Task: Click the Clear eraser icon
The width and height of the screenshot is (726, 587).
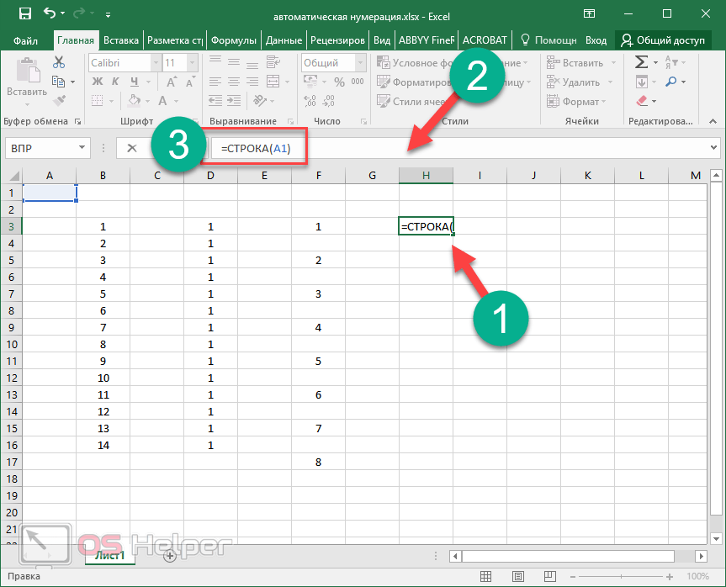Action: coord(642,101)
